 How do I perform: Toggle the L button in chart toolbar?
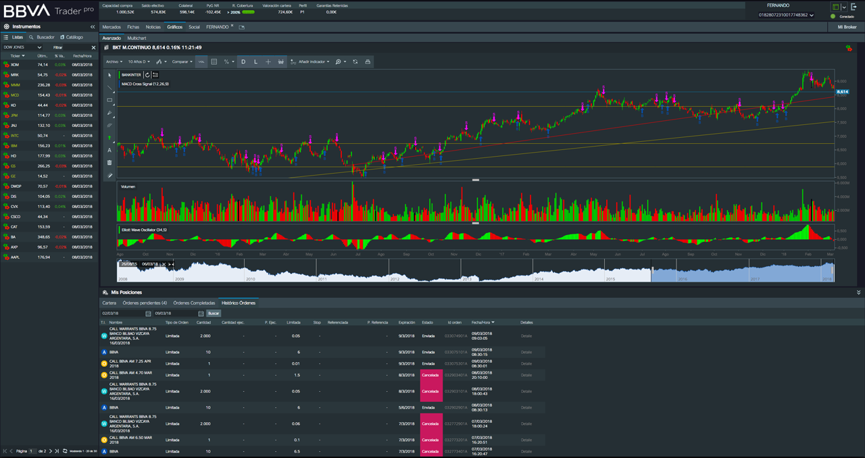tap(255, 61)
